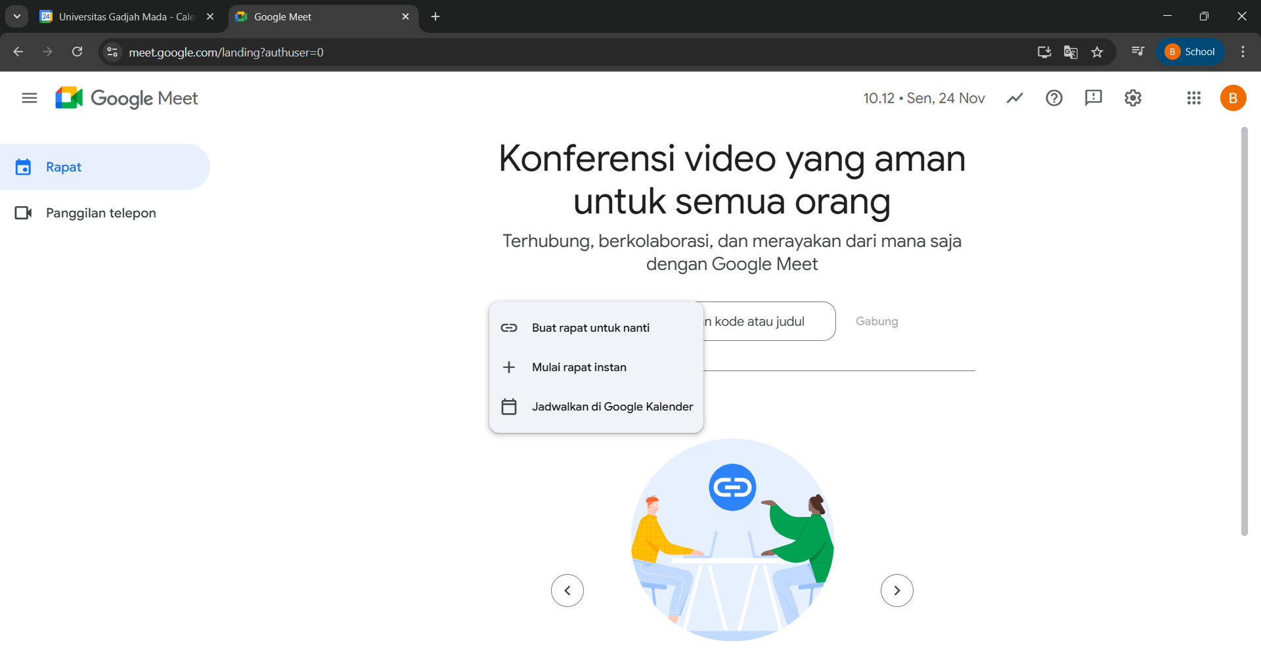1261x670 pixels.
Task: Open the Google apps grid
Action: click(x=1194, y=99)
